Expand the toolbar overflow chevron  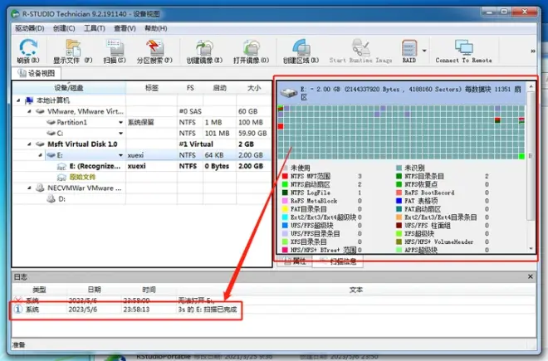[x=532, y=51]
